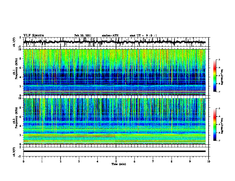Click the "VLF Spectra" title text
235x181 pixels.
coord(34,35)
